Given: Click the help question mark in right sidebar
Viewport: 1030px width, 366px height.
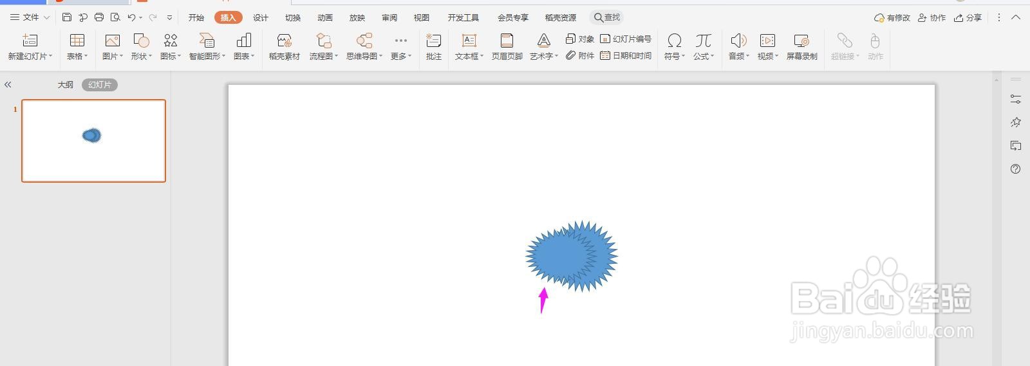Looking at the screenshot, I should pos(1016,169).
